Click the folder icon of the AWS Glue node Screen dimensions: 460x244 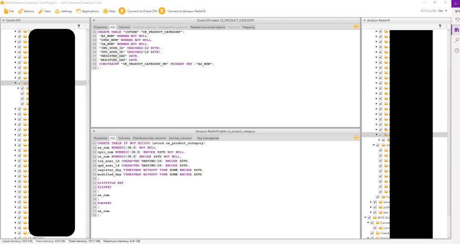375,217
